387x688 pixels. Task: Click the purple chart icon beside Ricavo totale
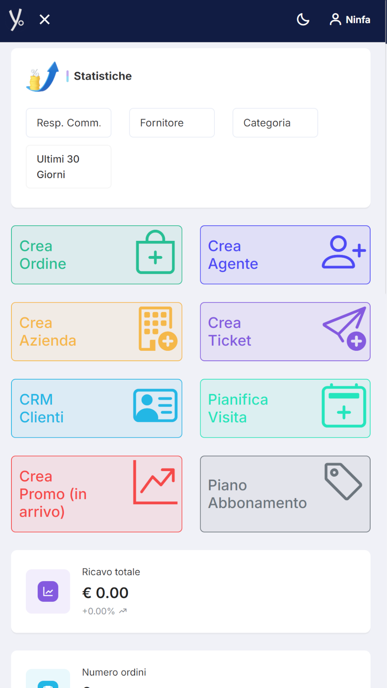pos(48,592)
